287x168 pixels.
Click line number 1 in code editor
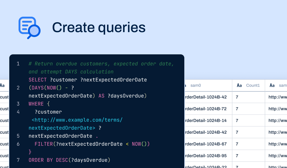coord(18,64)
